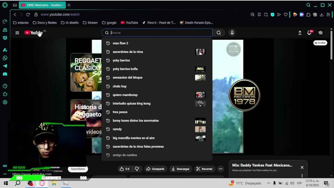Screen dimensions: 334x188
Task: Open GX Control speedometer in sidebar
Action: 5,22
